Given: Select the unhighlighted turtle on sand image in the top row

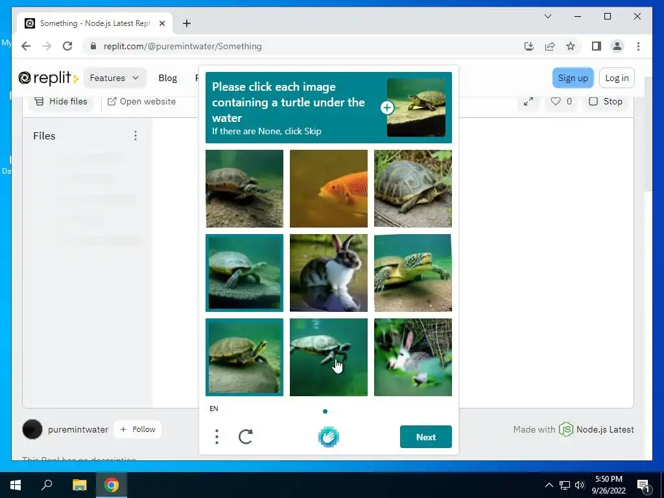Looking at the screenshot, I should pos(244,189).
